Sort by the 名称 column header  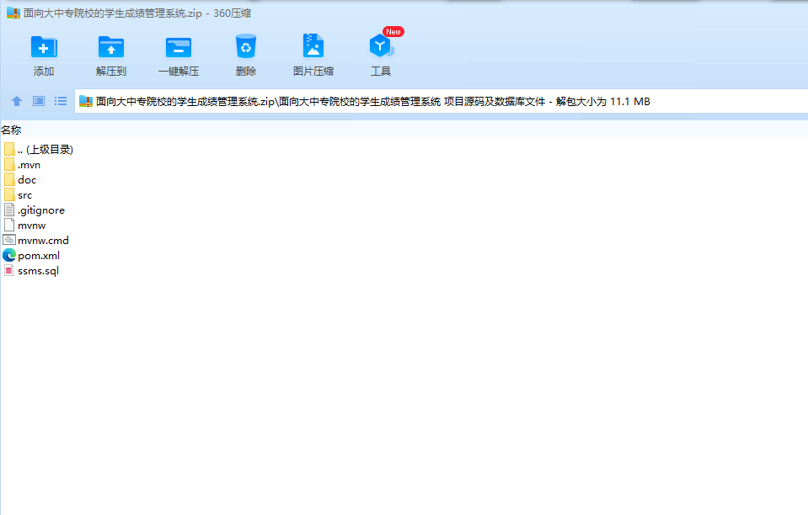point(11,130)
